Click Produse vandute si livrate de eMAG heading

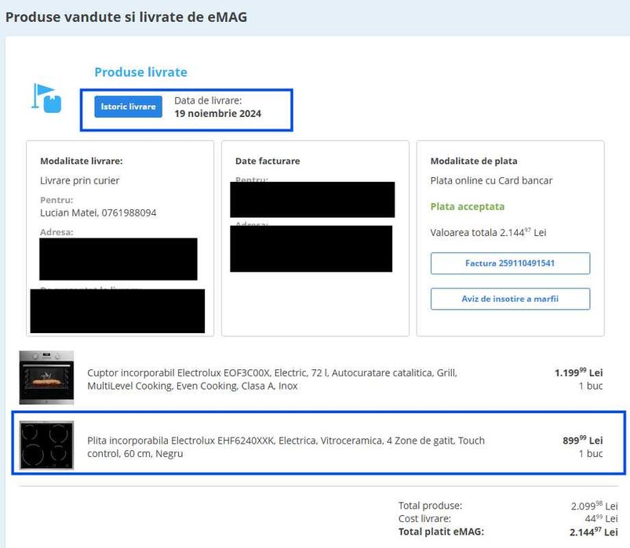coord(126,17)
